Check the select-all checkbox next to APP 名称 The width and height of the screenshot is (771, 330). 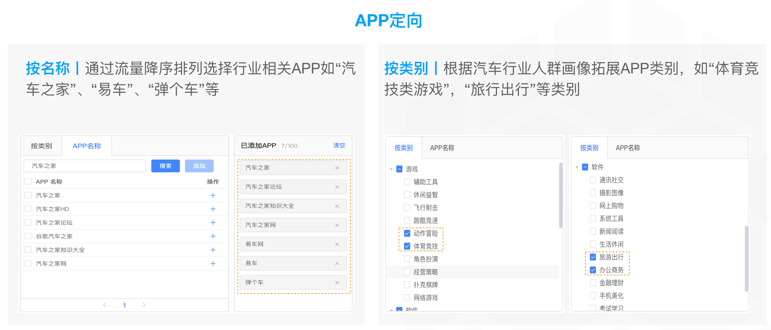[x=28, y=181]
